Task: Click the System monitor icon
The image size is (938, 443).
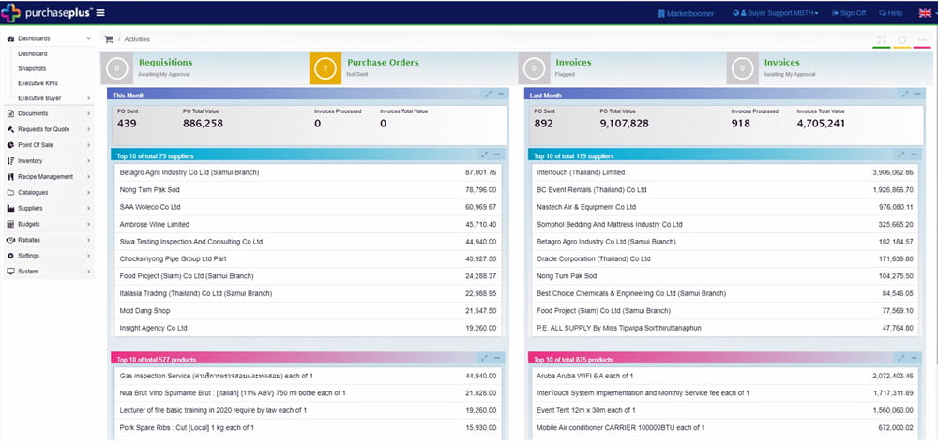Action: (10, 271)
